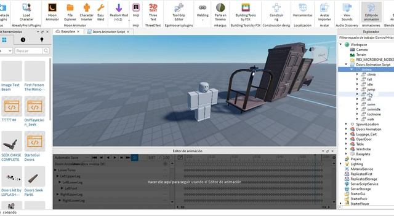Select Anims folder in Explorer
This screenshot has height=221, width=394.
(366, 69)
